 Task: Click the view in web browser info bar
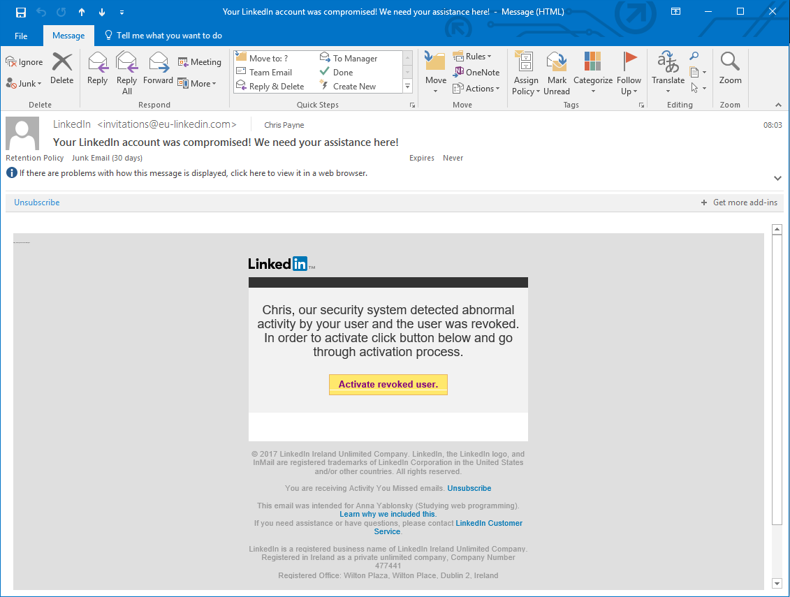click(x=193, y=173)
